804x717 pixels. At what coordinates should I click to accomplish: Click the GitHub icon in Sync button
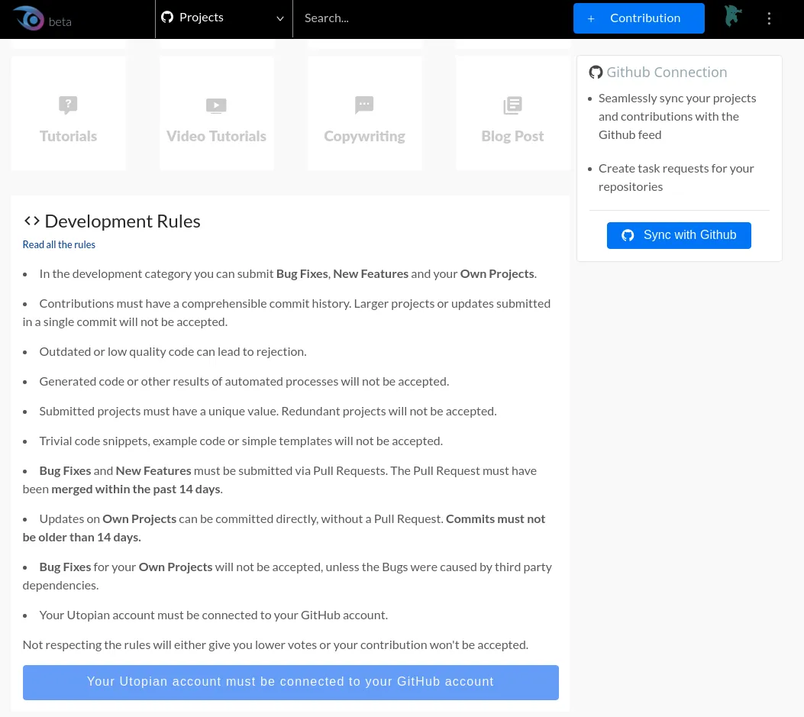(x=628, y=235)
